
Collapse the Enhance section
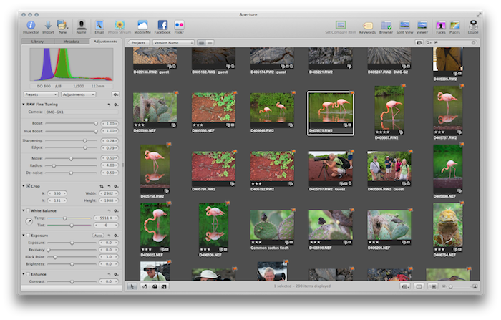(24, 274)
